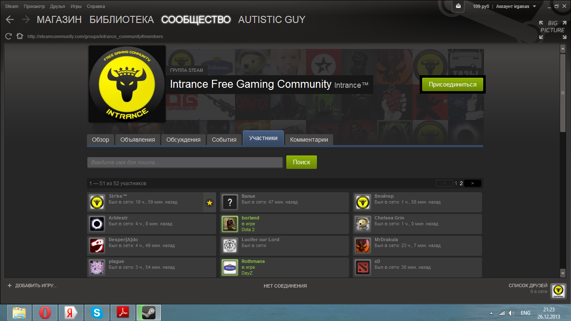Open Skype from the taskbar
The image size is (571, 321).
[97, 312]
